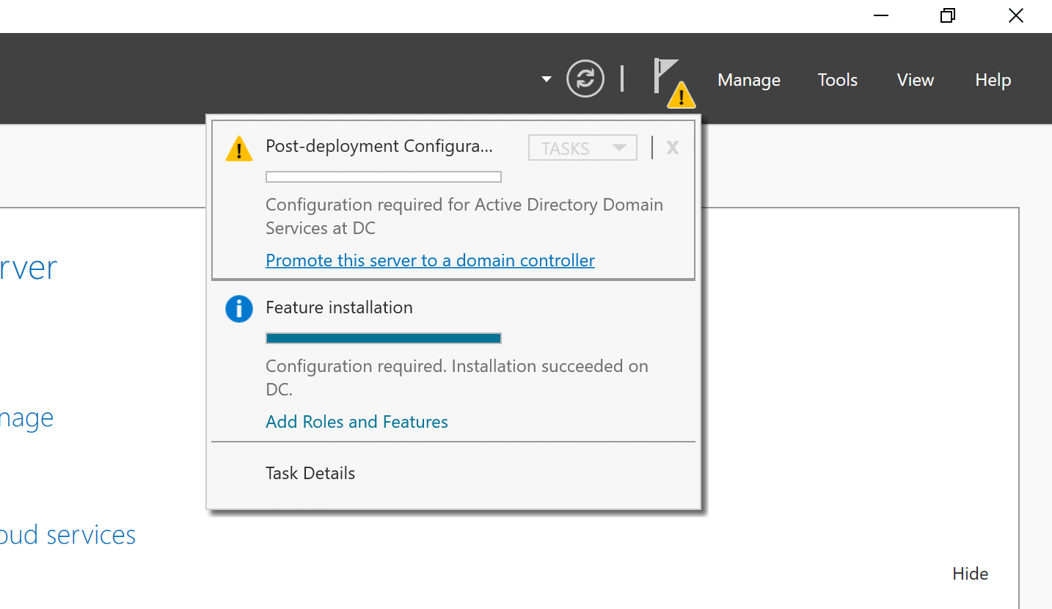Select the warning icon beside Post-deployment Configuration
The image size is (1052, 609).
pyautogui.click(x=238, y=147)
